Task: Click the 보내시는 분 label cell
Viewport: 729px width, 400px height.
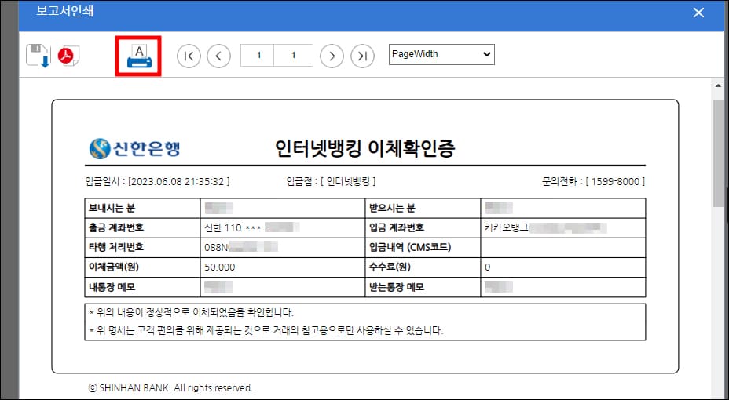Action: point(142,209)
